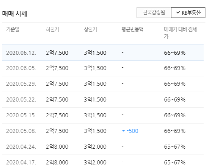This screenshot has width=209, height=168.
Task: Click the checkmark icon on KB부동산
Action: pyautogui.click(x=178, y=13)
